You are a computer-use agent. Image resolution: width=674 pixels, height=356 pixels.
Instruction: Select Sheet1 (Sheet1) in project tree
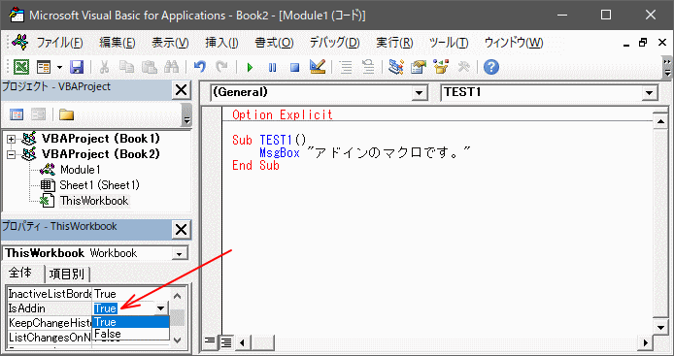tap(100, 185)
